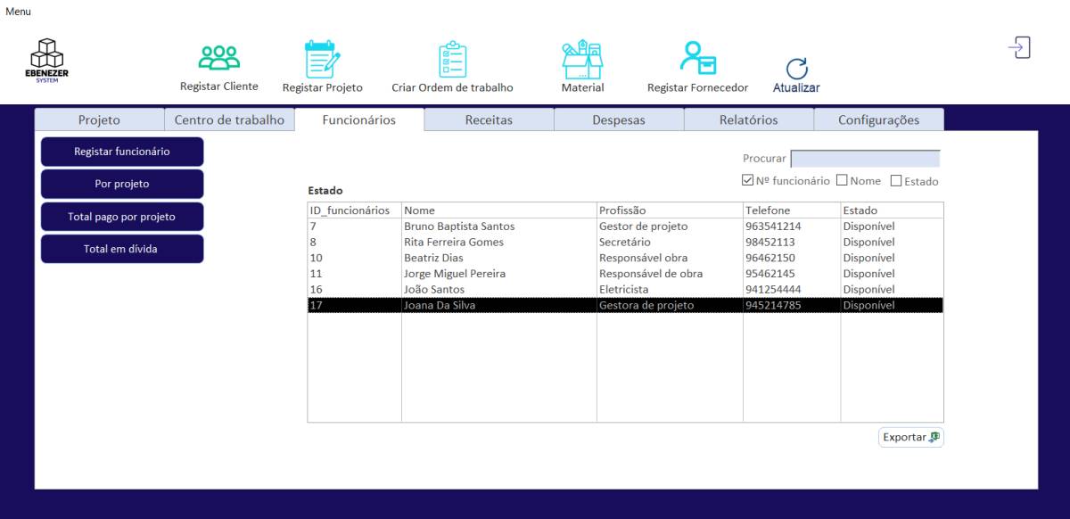This screenshot has height=519, width=1070.
Task: Open the Registar Fornecedor icon
Action: pos(697,59)
